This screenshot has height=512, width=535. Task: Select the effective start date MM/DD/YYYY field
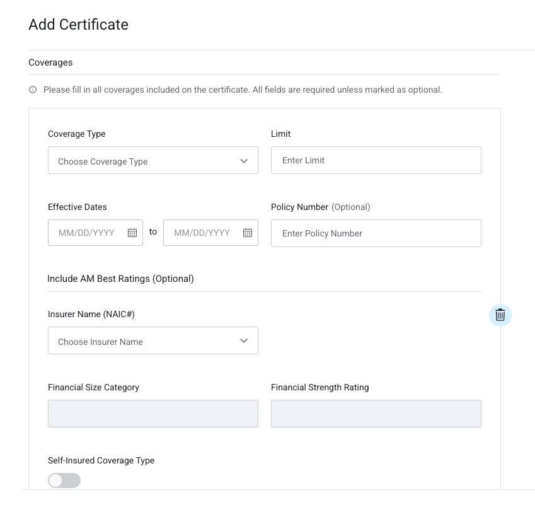pos(87,233)
